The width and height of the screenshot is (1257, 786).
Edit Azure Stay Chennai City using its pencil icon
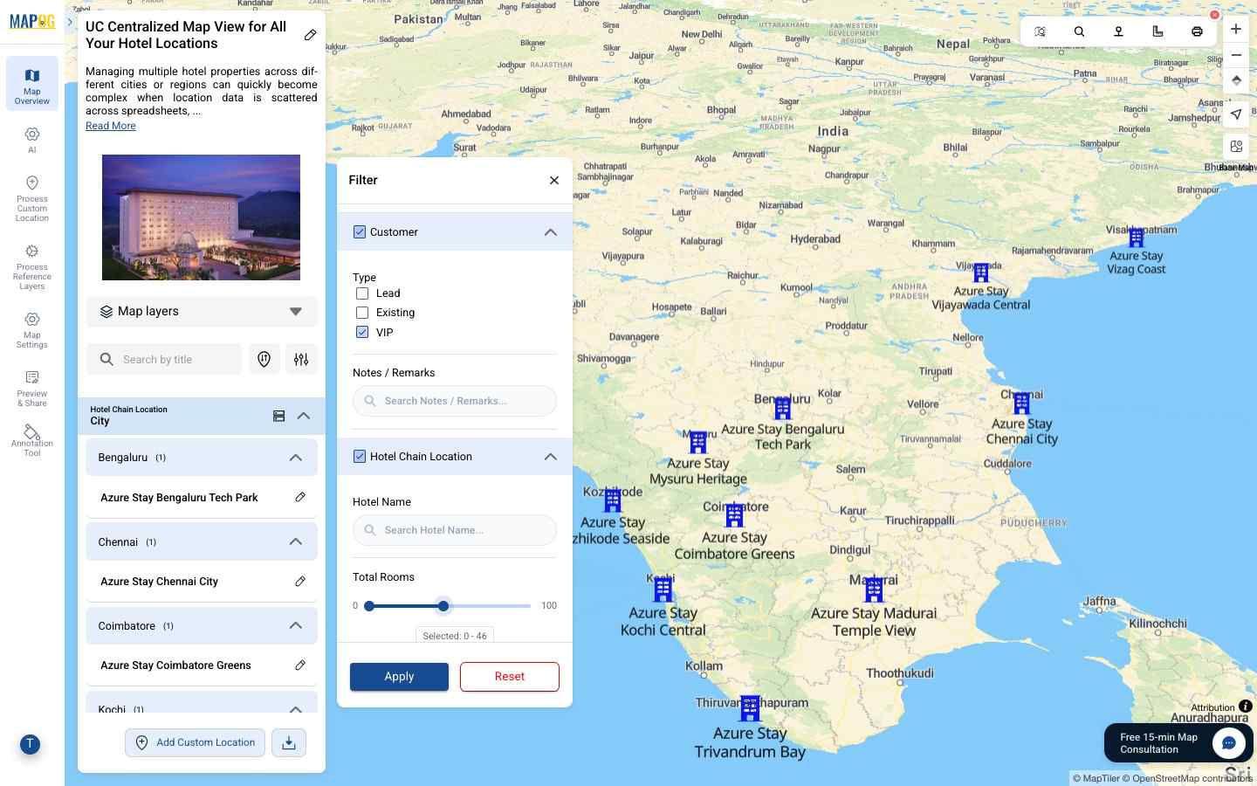[x=300, y=582]
